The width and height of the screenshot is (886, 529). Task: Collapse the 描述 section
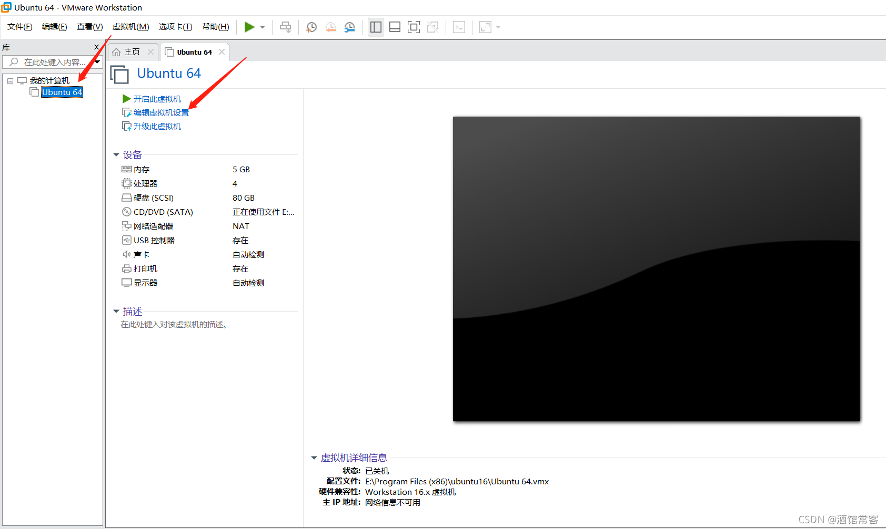[116, 312]
